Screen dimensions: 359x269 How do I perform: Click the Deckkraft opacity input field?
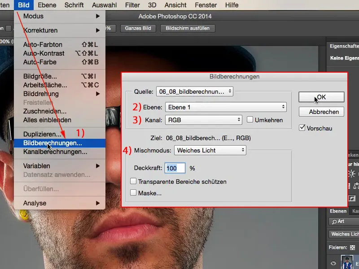pos(175,168)
